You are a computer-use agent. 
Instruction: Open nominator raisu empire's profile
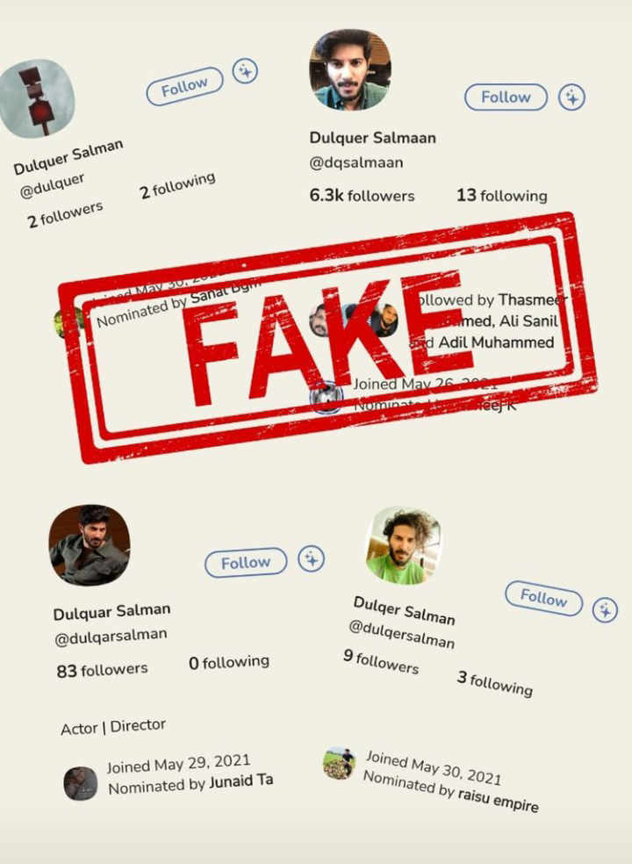click(x=498, y=798)
